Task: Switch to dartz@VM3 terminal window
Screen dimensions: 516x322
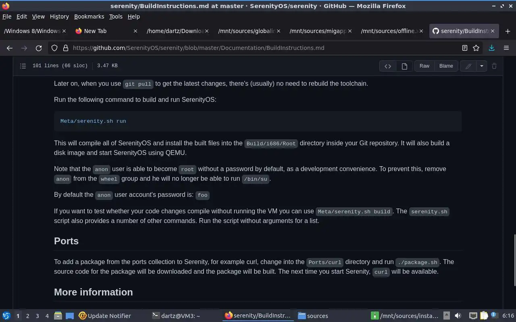Action: (176, 316)
